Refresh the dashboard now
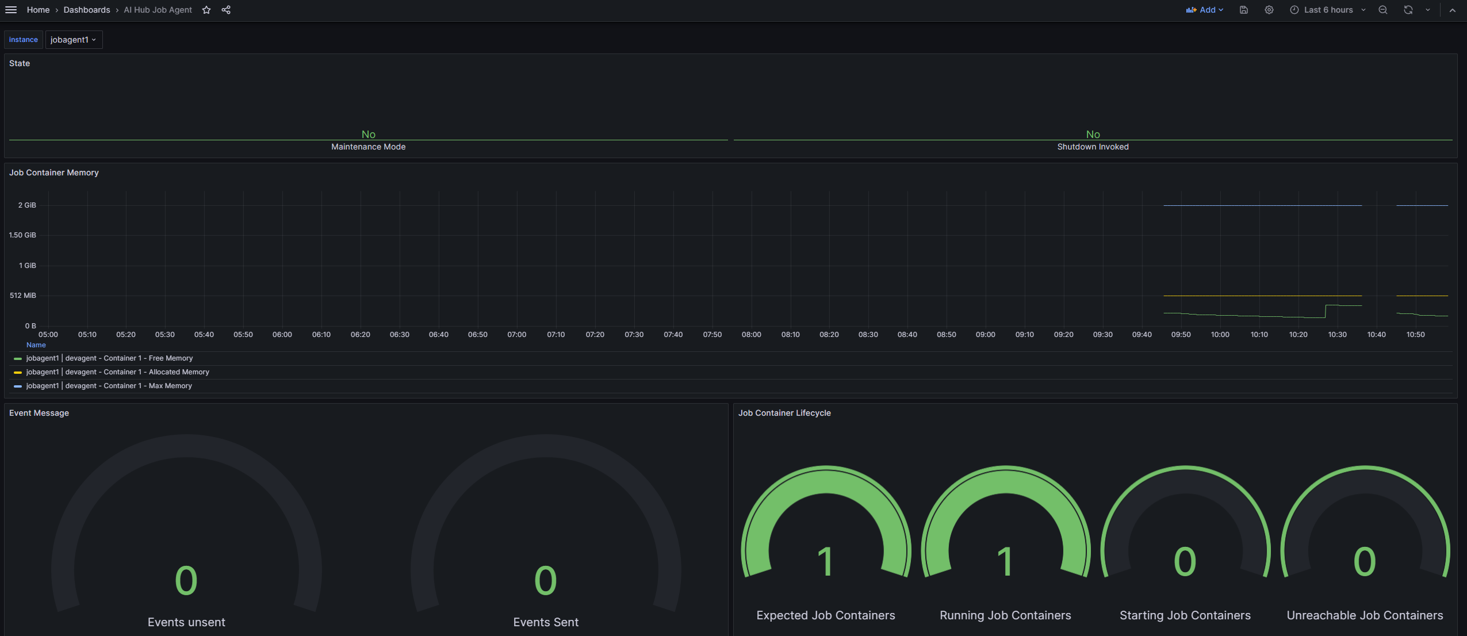Viewport: 1467px width, 636px height. click(x=1408, y=10)
